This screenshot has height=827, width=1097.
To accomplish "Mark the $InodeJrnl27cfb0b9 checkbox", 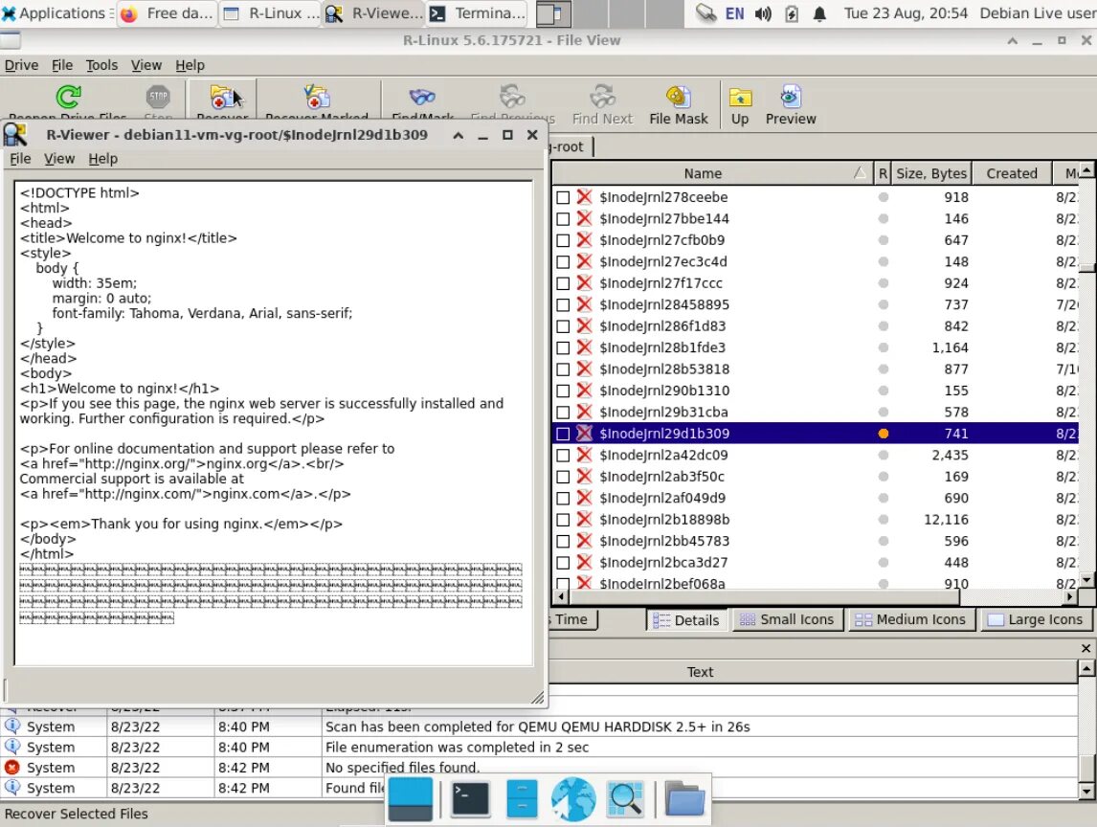I will click(563, 240).
